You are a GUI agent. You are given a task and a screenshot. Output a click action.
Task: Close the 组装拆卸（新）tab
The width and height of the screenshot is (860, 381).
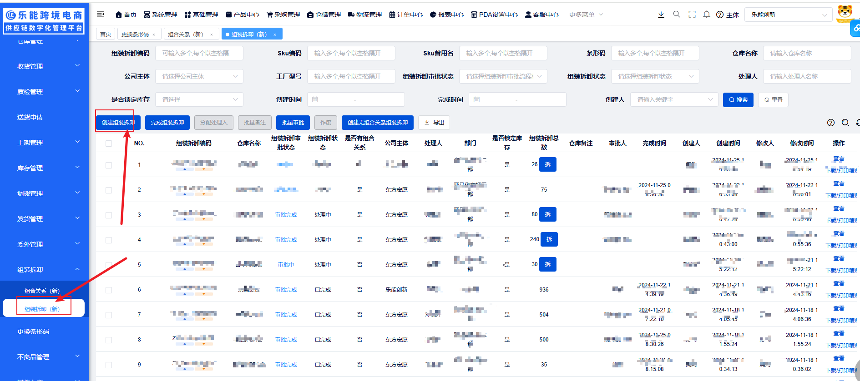(275, 35)
